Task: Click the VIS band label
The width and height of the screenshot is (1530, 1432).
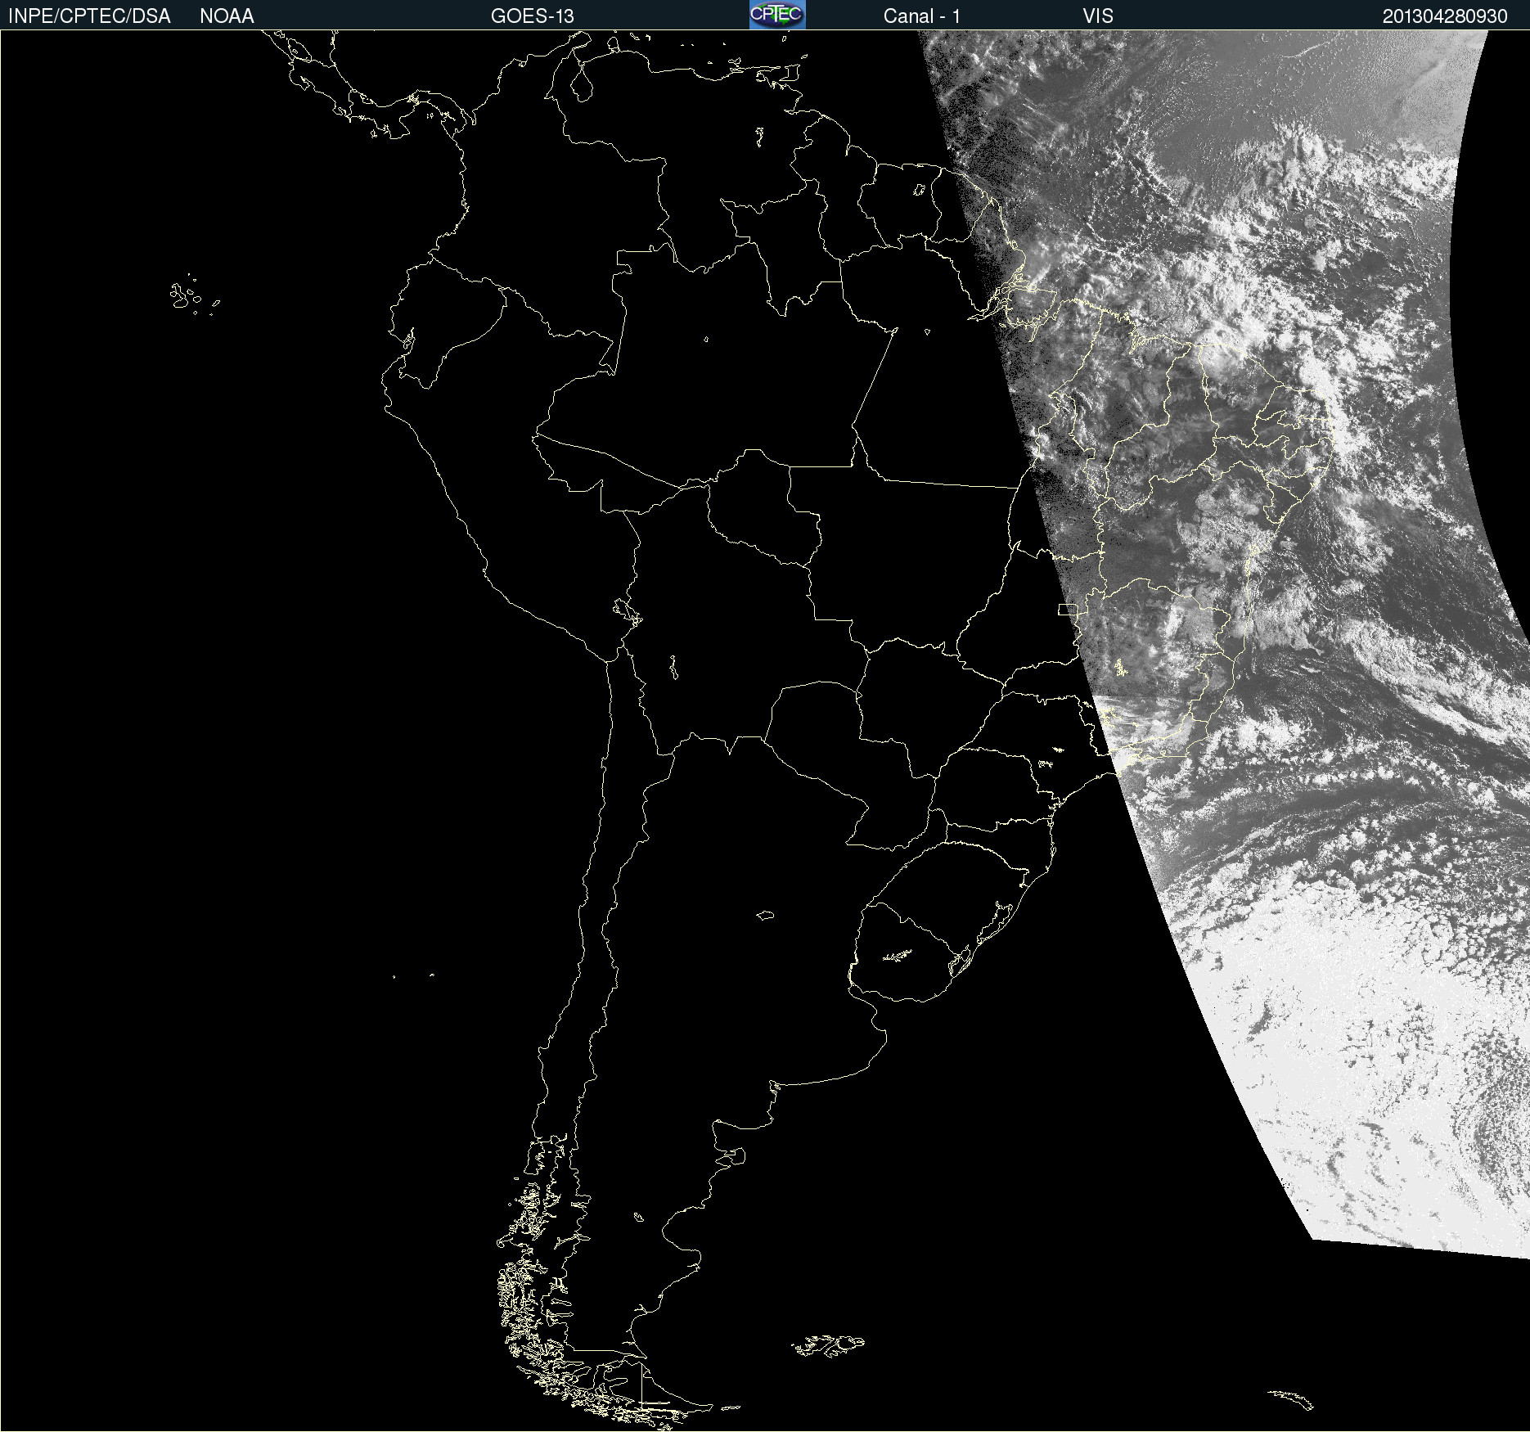Action: pos(1097,16)
